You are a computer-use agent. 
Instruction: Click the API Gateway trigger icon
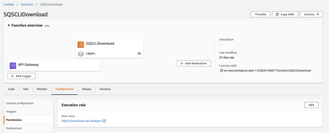point(13,65)
